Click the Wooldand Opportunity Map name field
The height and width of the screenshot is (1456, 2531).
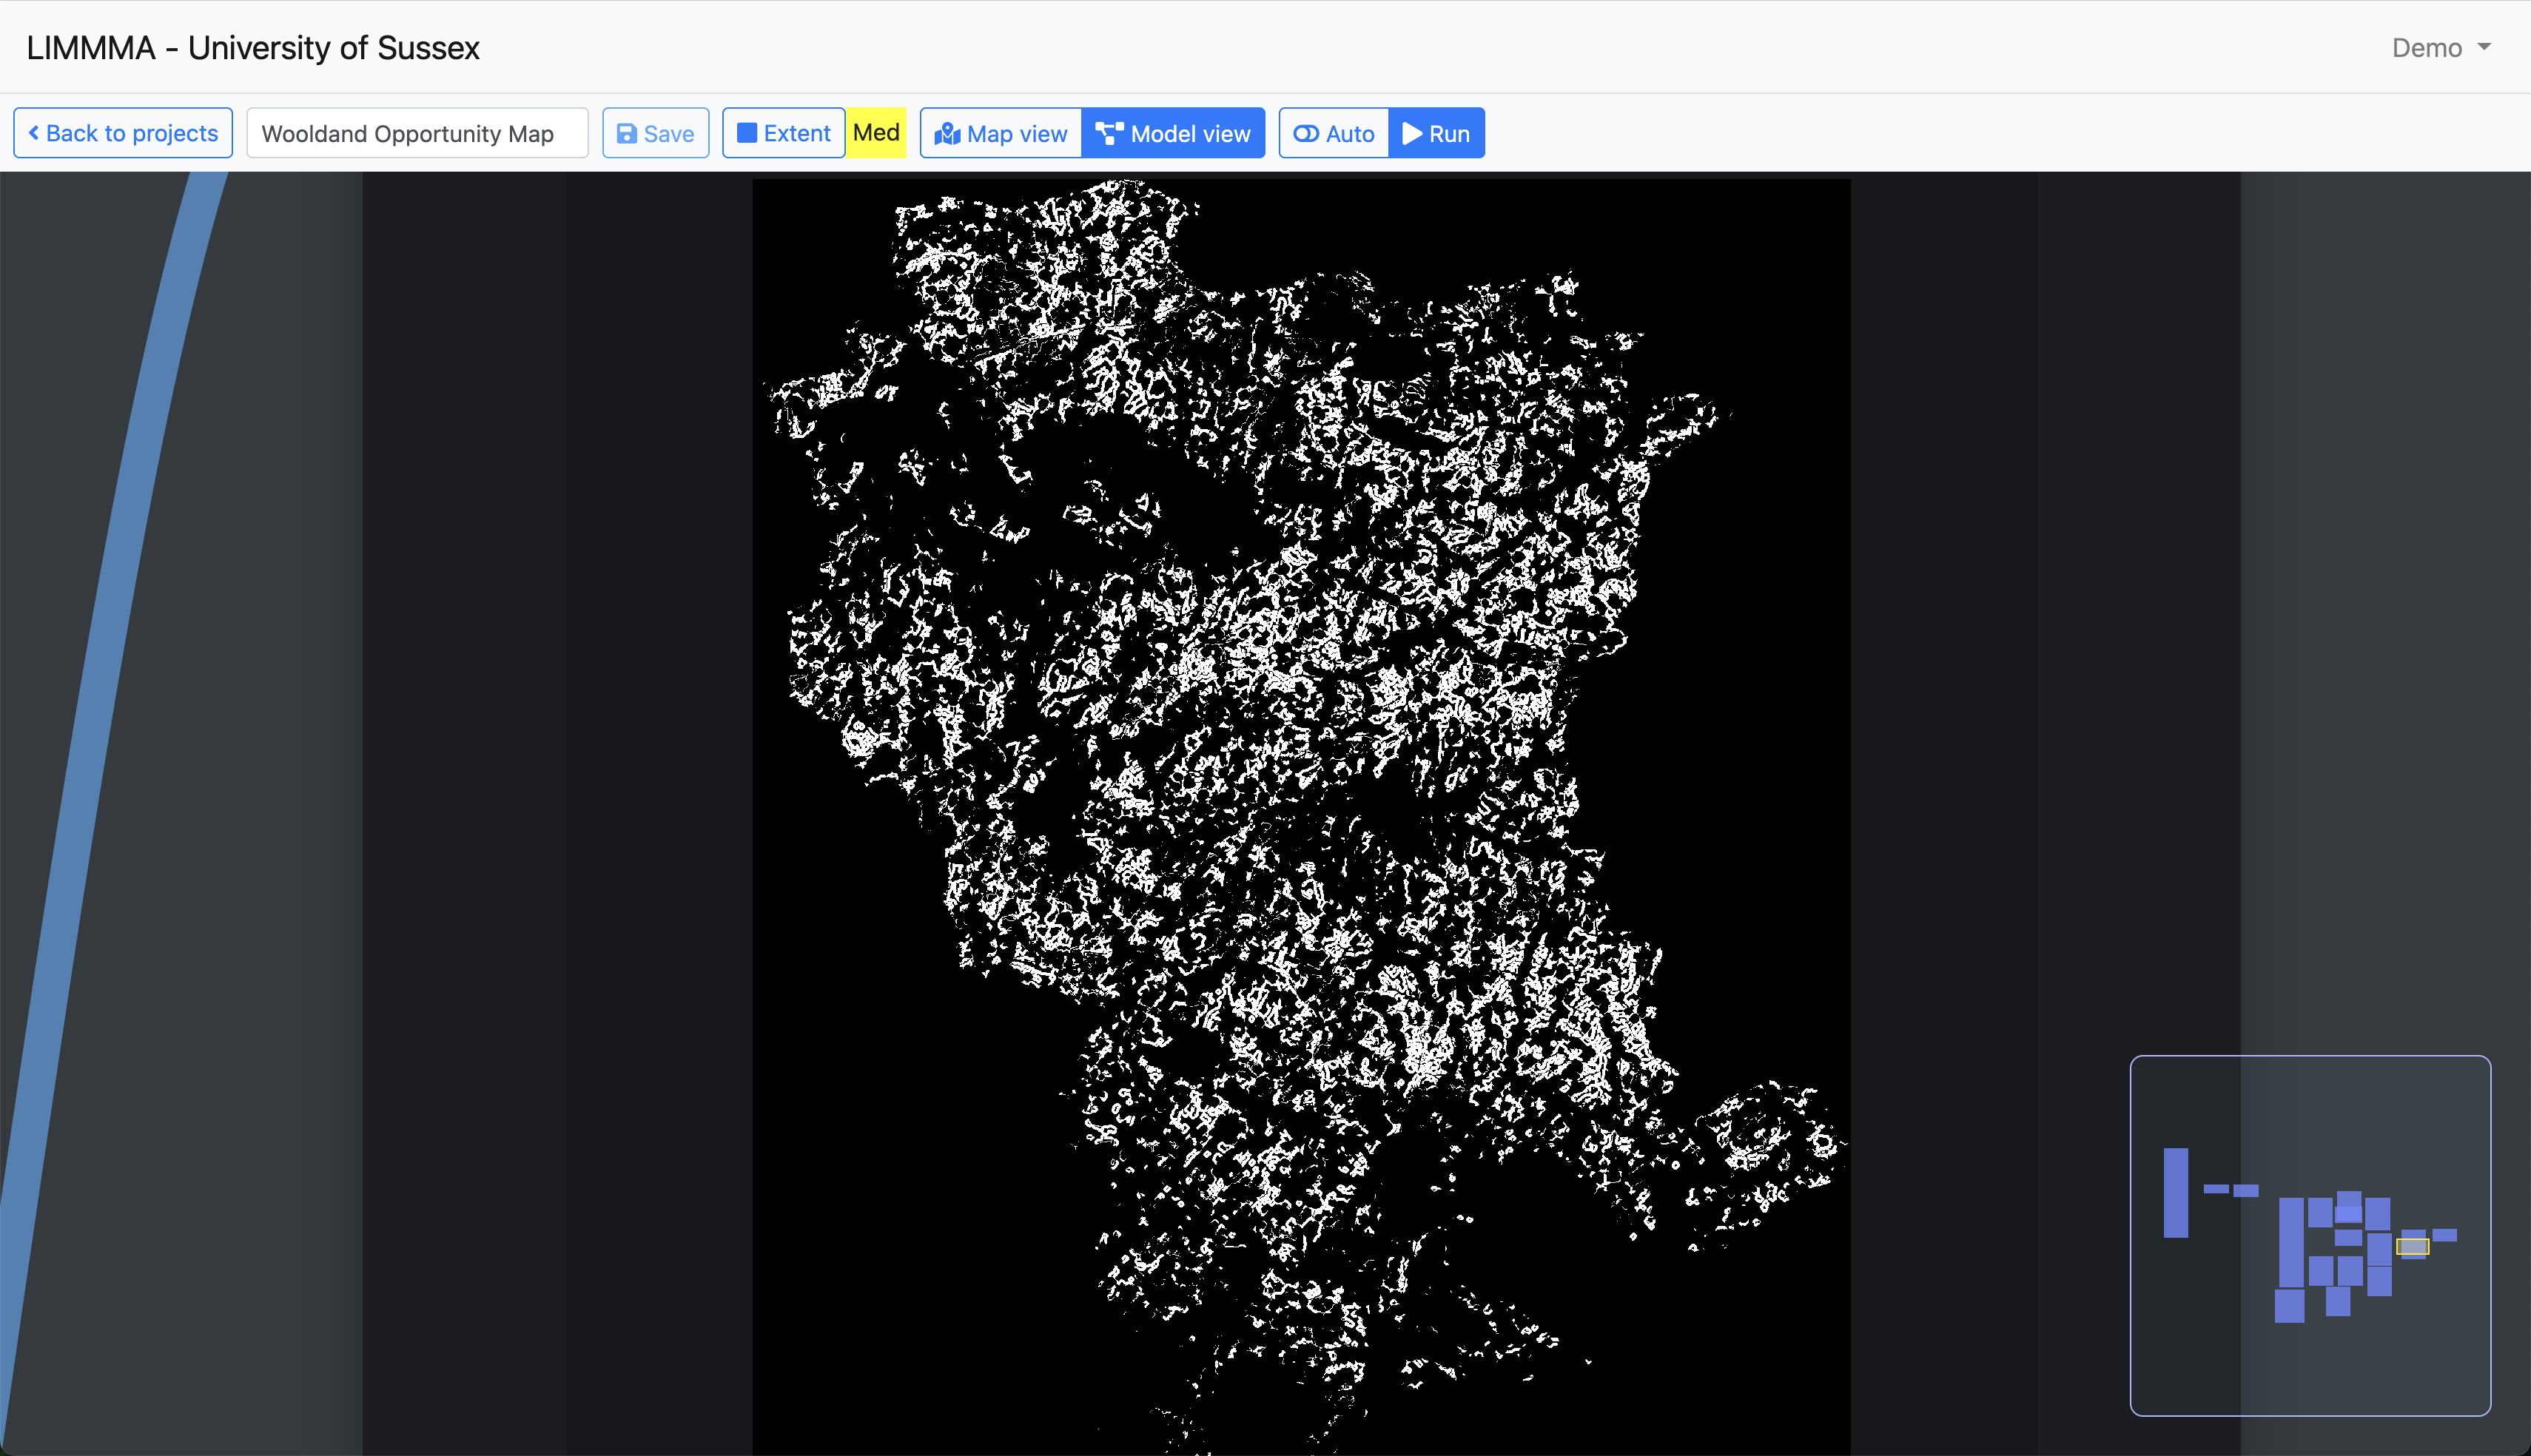click(x=417, y=133)
